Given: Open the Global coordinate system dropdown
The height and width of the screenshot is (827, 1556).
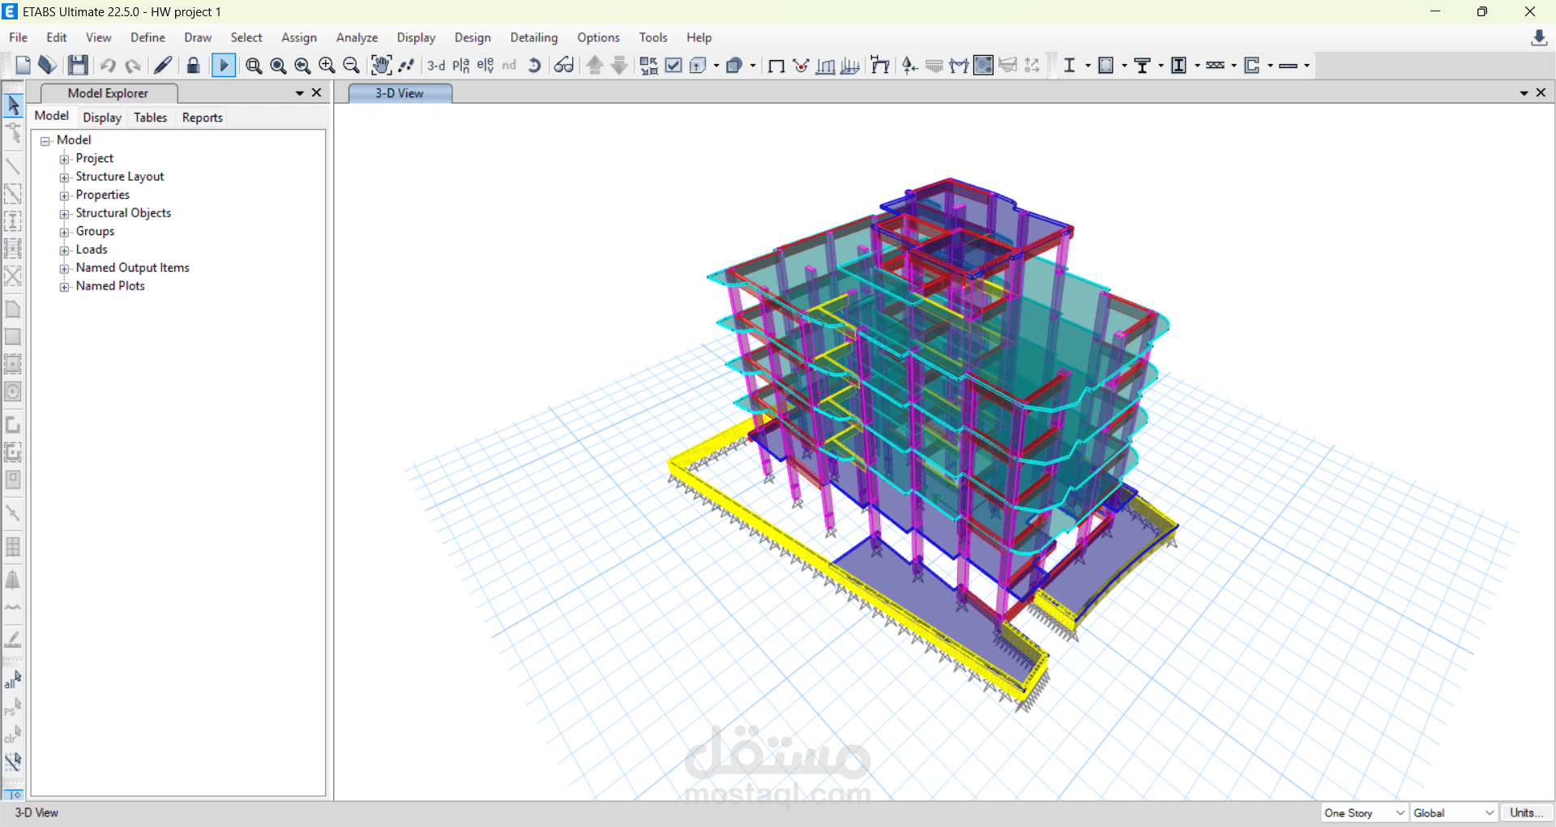Looking at the screenshot, I should click(1454, 813).
